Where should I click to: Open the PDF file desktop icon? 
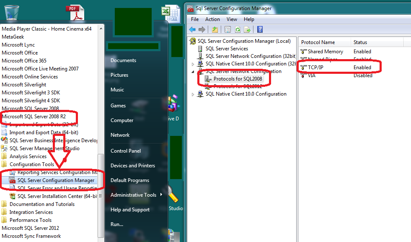[x=75, y=12]
